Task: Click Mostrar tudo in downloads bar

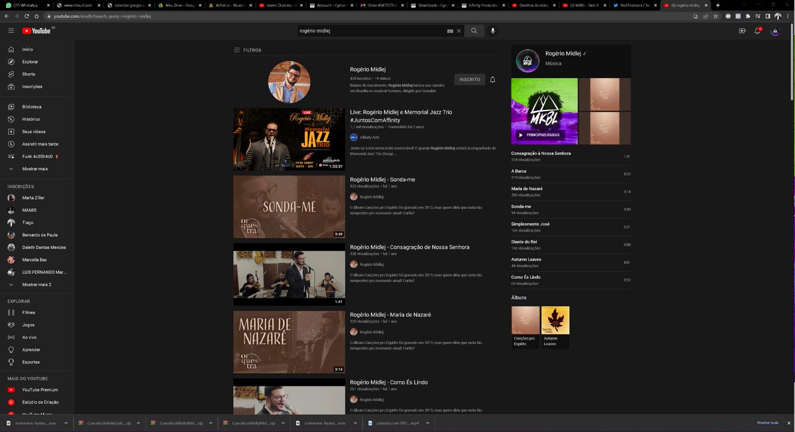Action: tap(768, 423)
